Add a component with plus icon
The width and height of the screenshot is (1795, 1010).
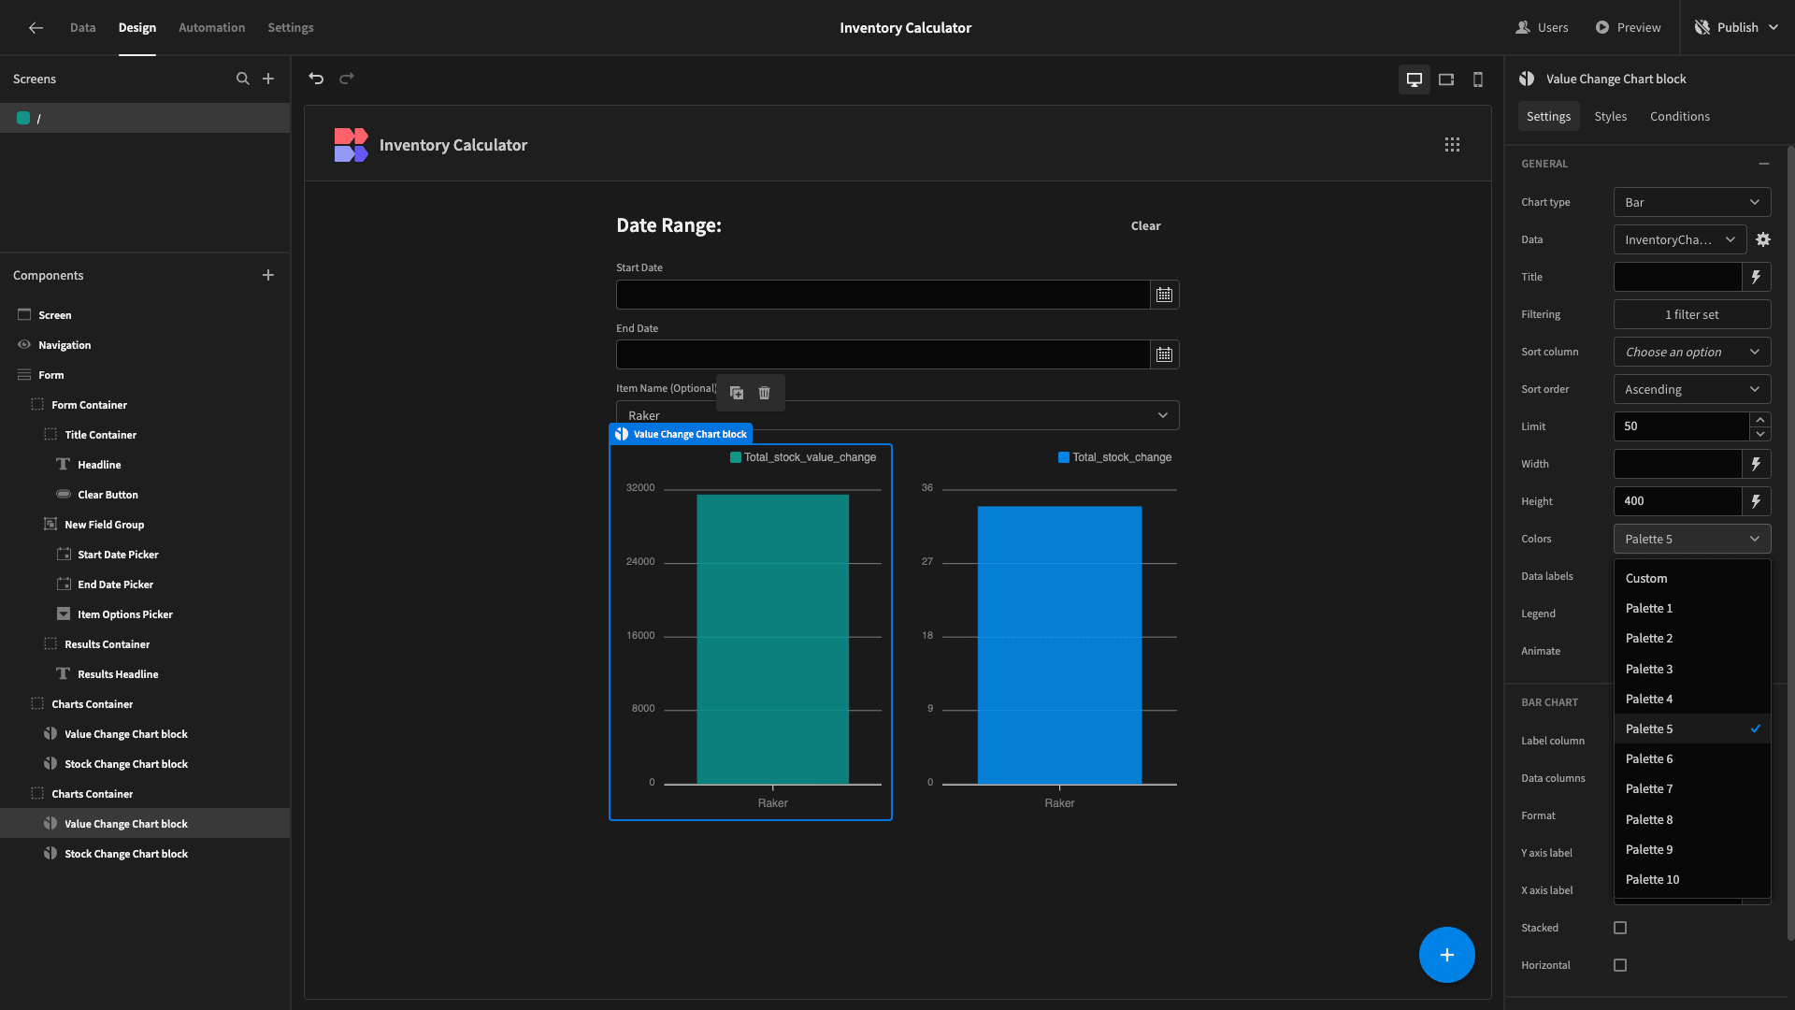pyautogui.click(x=268, y=276)
